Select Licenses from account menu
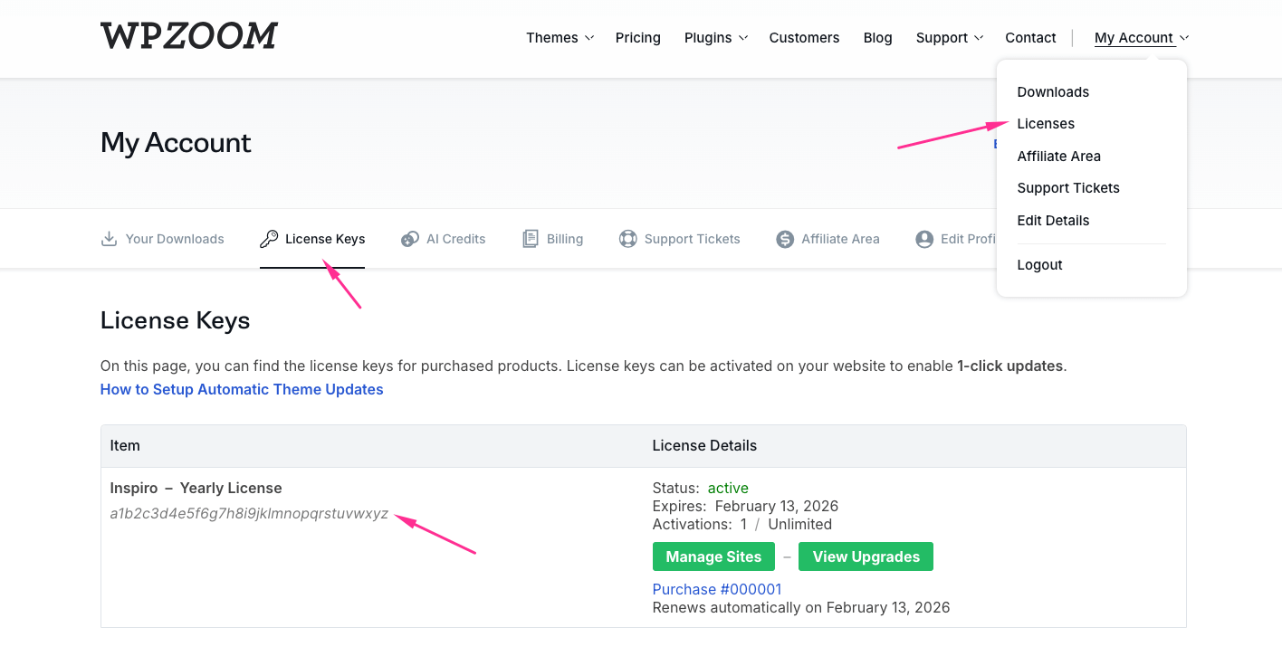This screenshot has width=1282, height=656. tap(1046, 124)
